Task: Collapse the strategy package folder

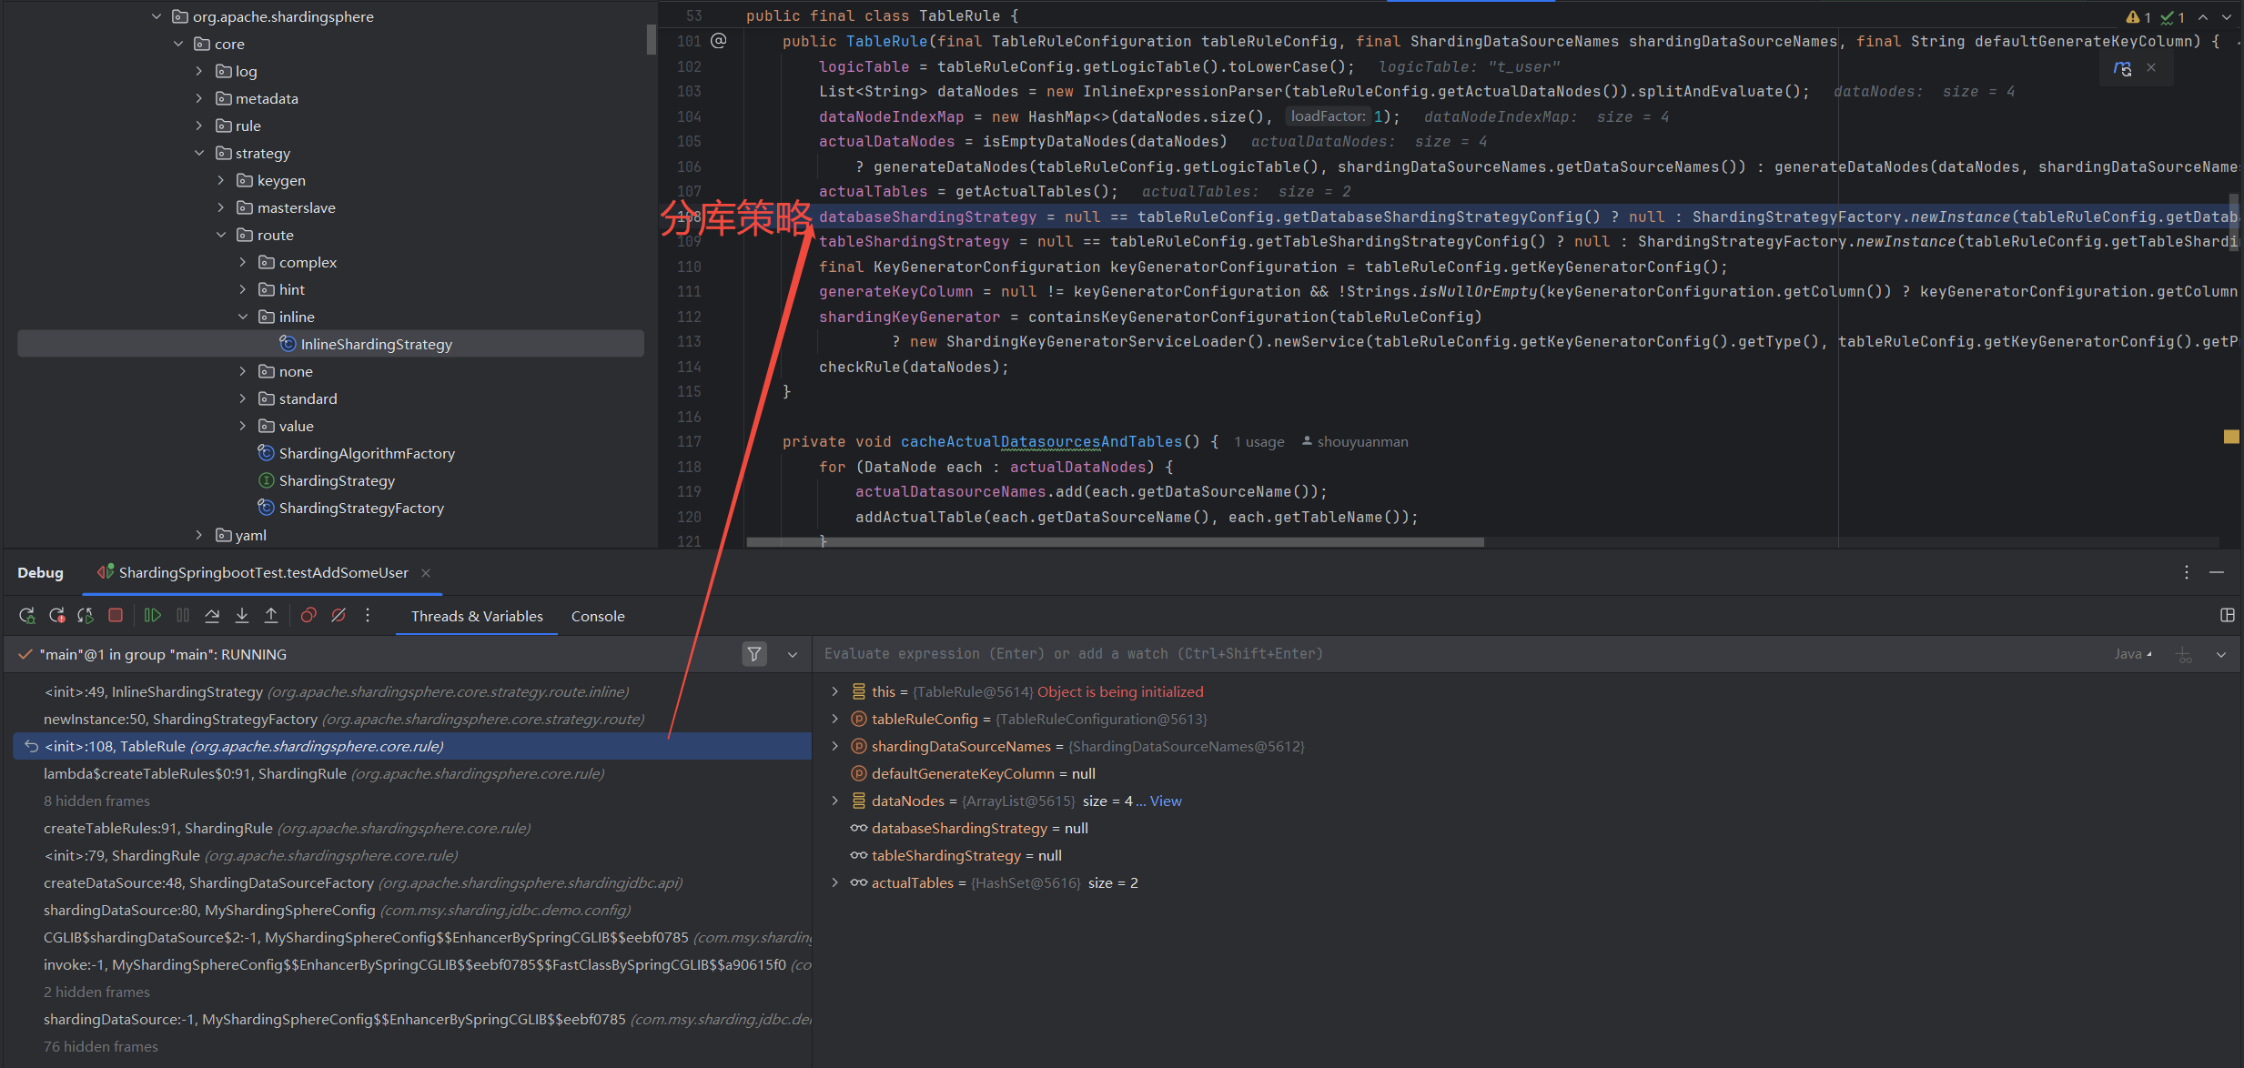Action: (199, 153)
